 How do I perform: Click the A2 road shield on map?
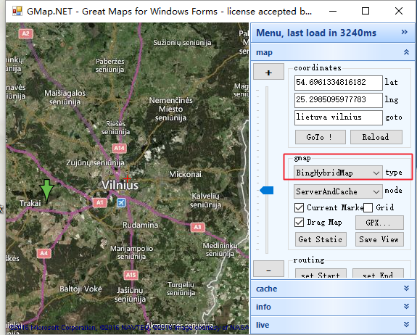pyautogui.click(x=26, y=33)
